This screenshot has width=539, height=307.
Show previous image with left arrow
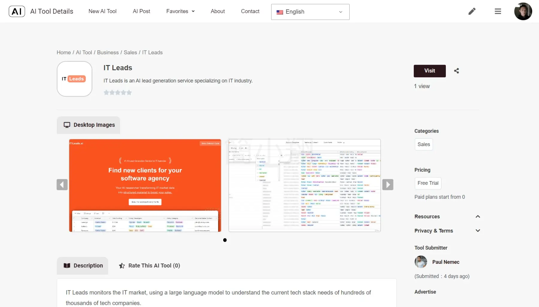[62, 185]
